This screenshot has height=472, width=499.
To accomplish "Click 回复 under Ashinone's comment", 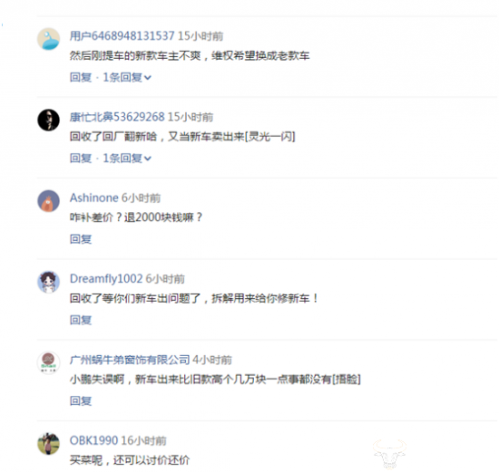I will (x=81, y=239).
